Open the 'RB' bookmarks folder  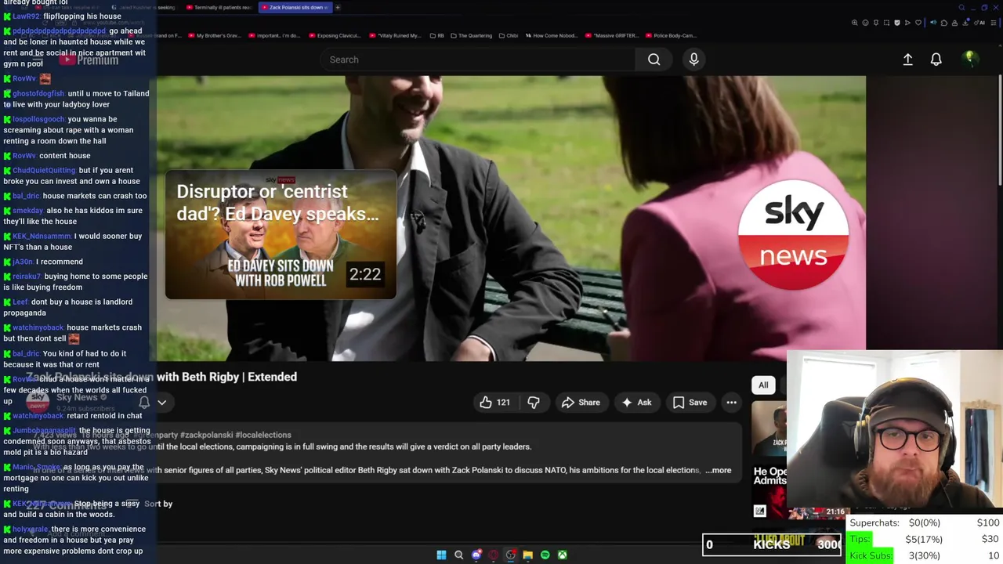coord(436,35)
